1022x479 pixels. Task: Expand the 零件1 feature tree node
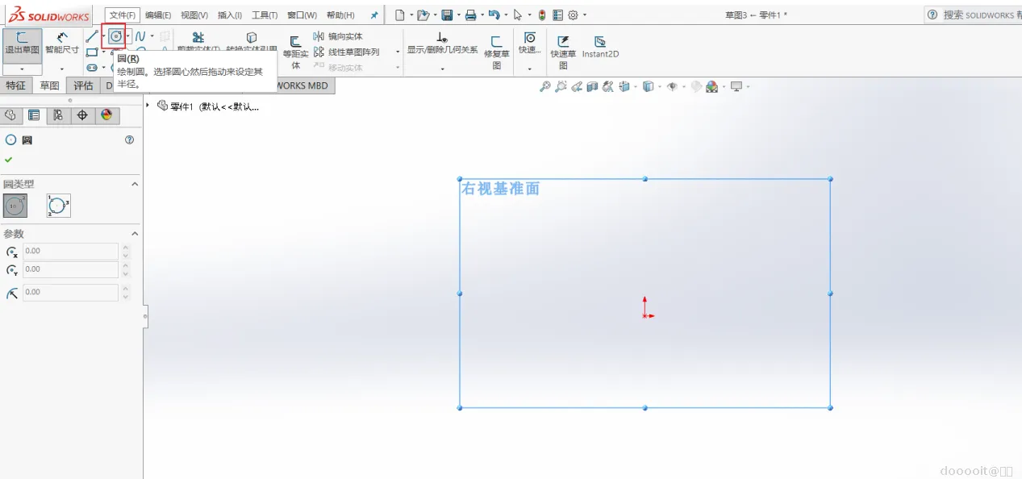point(148,106)
